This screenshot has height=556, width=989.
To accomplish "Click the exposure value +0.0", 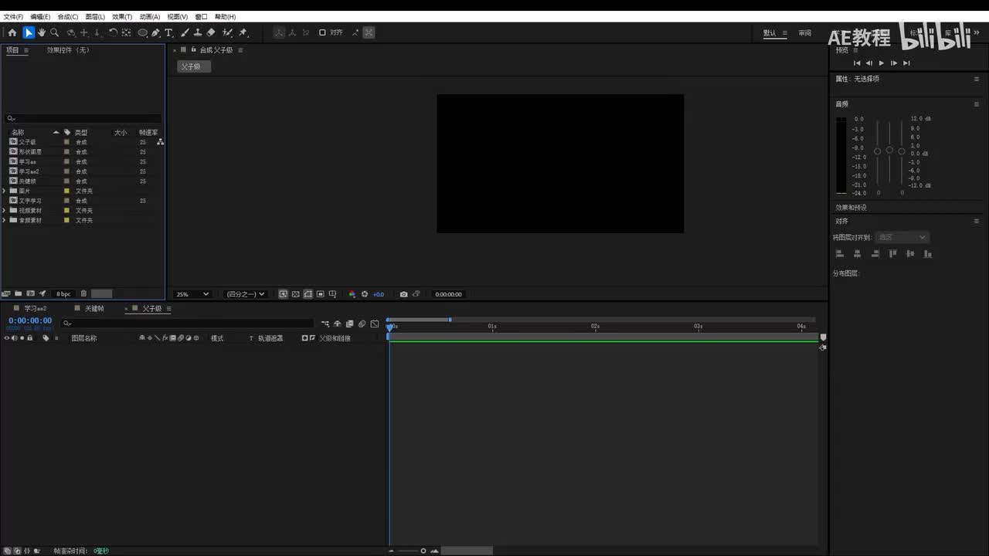I will pos(379,294).
